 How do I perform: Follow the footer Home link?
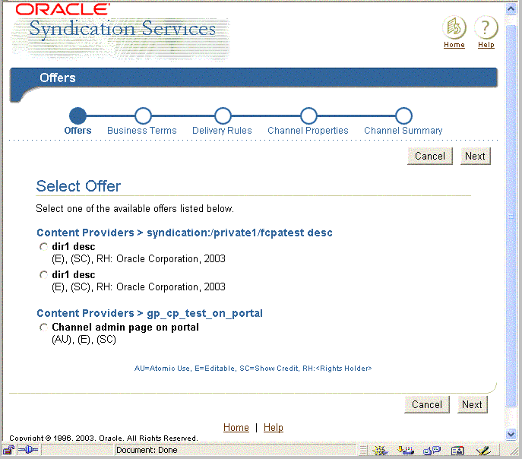[x=236, y=427]
